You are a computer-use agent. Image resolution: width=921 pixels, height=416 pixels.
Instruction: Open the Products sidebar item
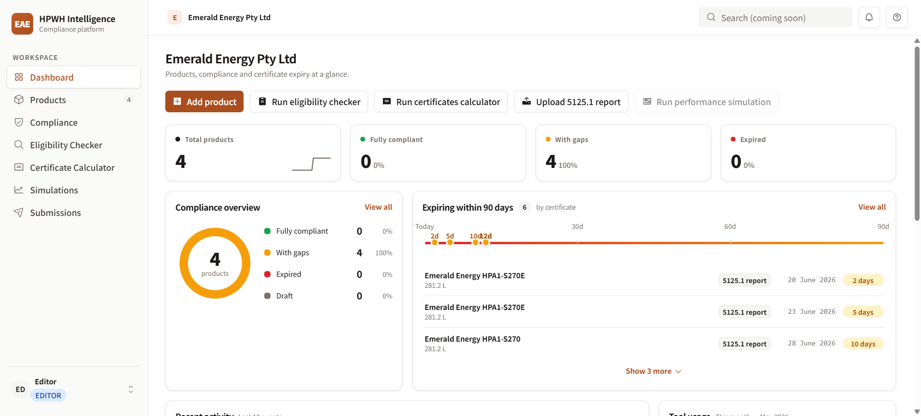coord(74,100)
